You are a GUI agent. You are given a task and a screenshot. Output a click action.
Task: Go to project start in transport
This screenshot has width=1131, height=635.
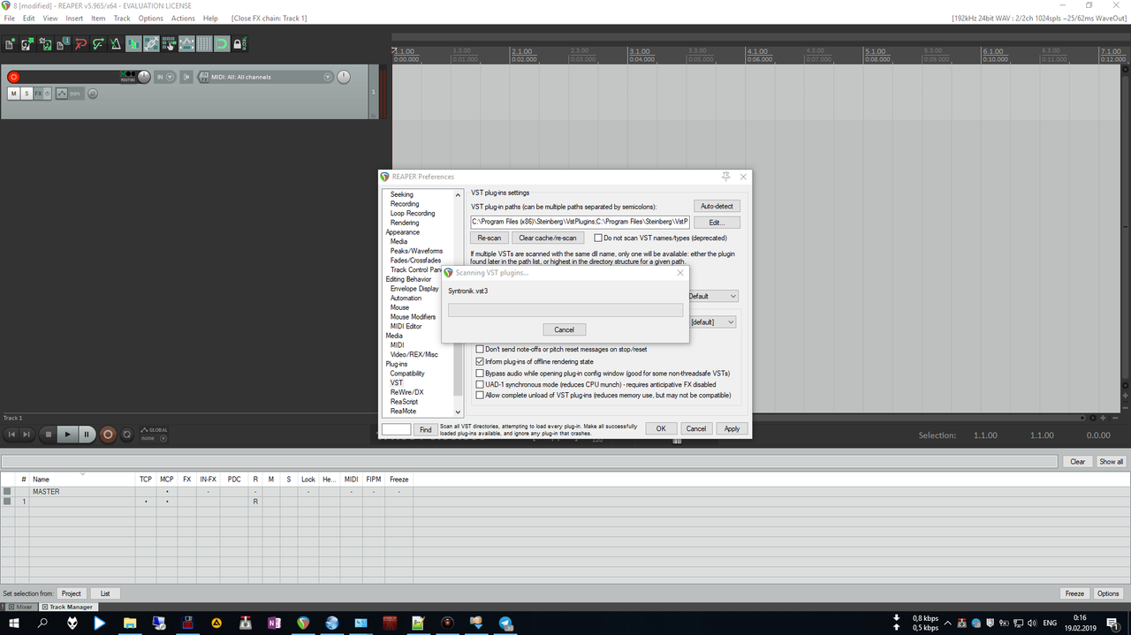pyautogui.click(x=11, y=435)
